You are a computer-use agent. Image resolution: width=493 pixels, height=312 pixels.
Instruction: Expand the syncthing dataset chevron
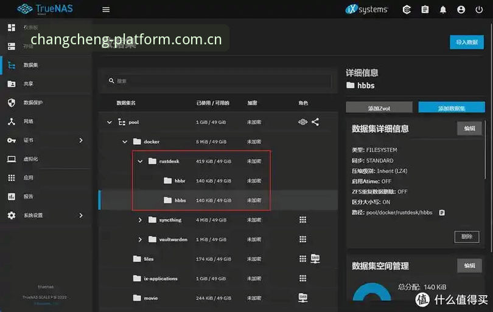point(140,220)
